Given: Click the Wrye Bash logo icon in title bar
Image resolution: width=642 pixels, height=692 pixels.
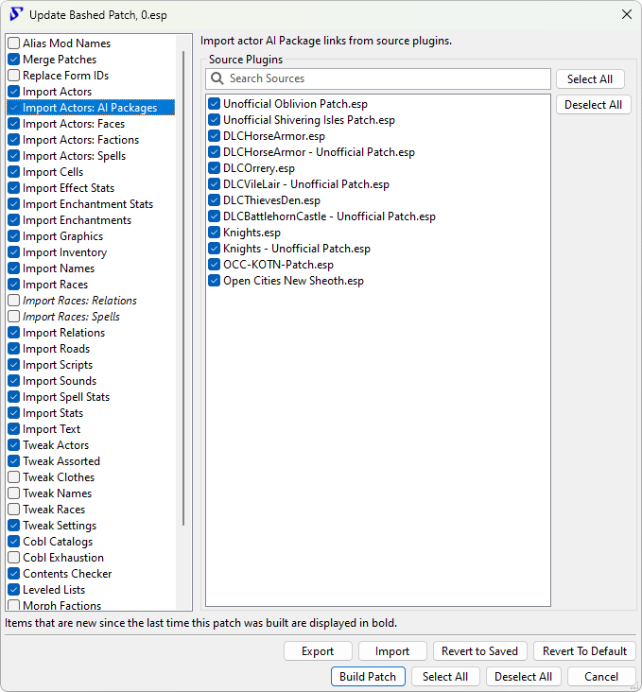Looking at the screenshot, I should (15, 14).
